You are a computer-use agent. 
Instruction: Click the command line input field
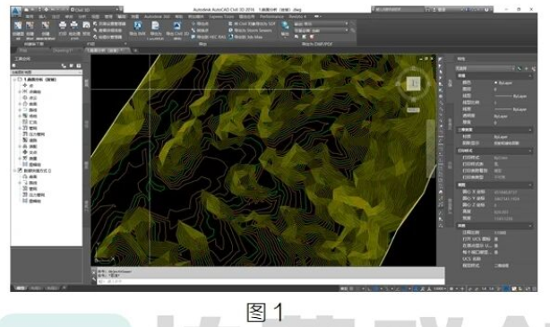tap(271, 281)
